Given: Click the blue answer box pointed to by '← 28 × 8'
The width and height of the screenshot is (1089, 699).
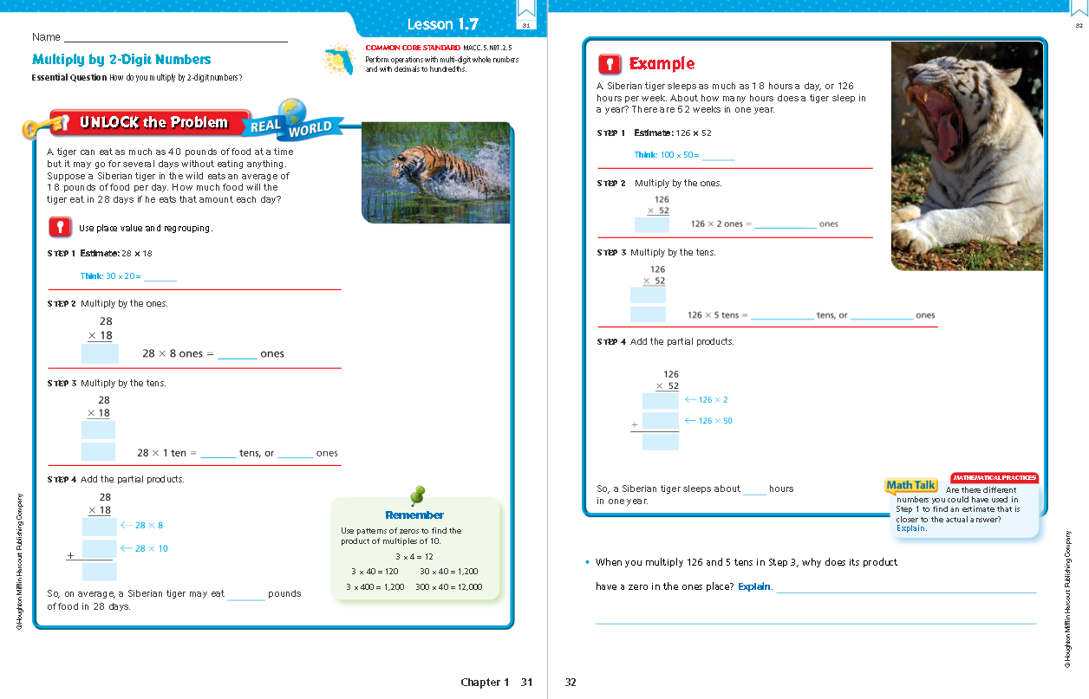Looking at the screenshot, I should point(99,526).
